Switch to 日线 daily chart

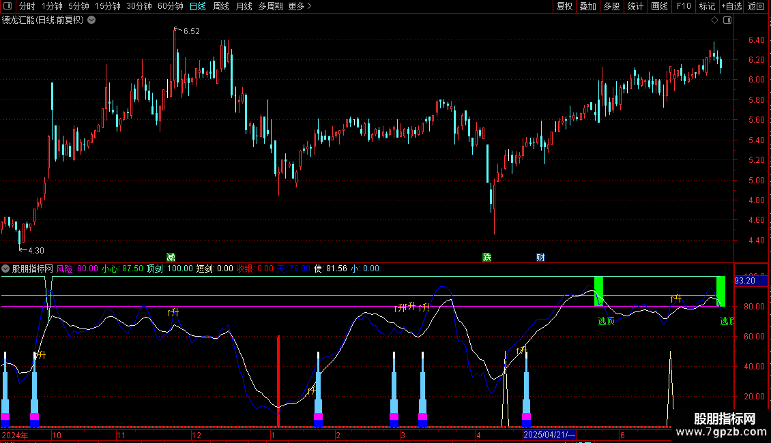pos(198,6)
